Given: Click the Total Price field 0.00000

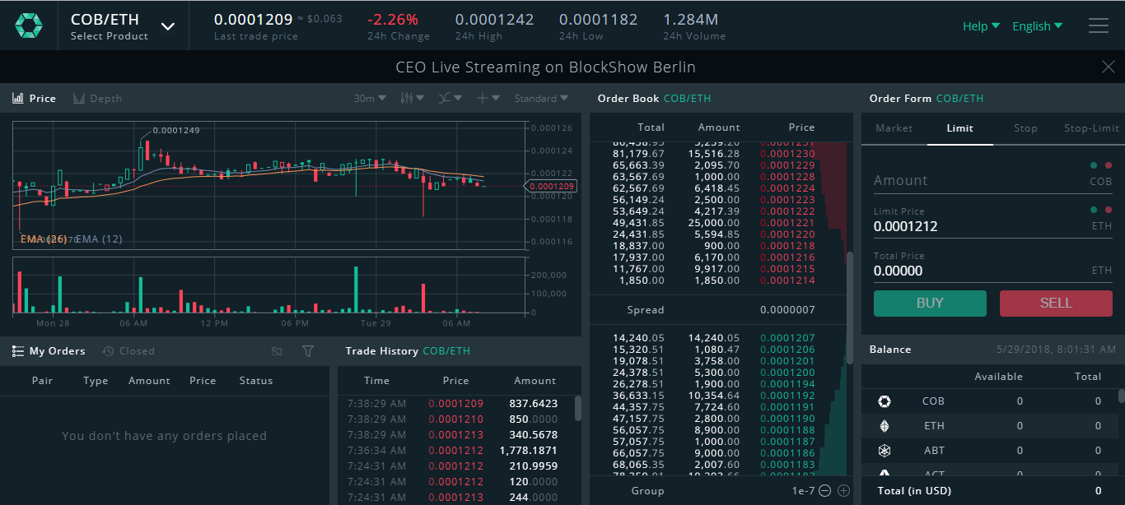Looking at the screenshot, I should [992, 271].
